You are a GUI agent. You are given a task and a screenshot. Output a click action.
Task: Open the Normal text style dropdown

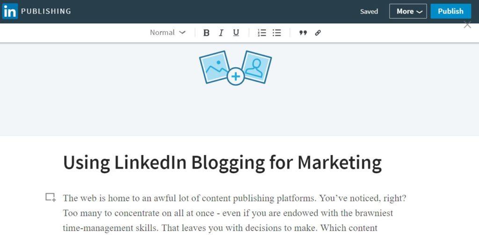click(168, 33)
